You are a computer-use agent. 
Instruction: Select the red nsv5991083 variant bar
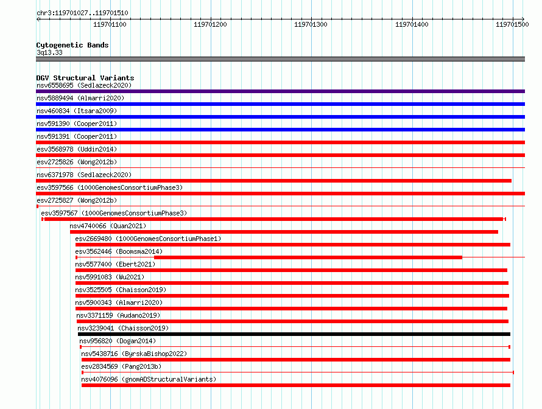pyautogui.click(x=292, y=283)
